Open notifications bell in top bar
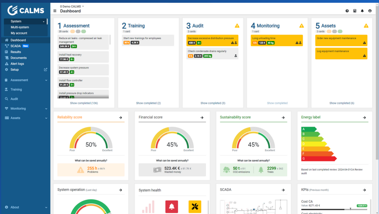The width and height of the screenshot is (379, 214). pyautogui.click(x=362, y=11)
